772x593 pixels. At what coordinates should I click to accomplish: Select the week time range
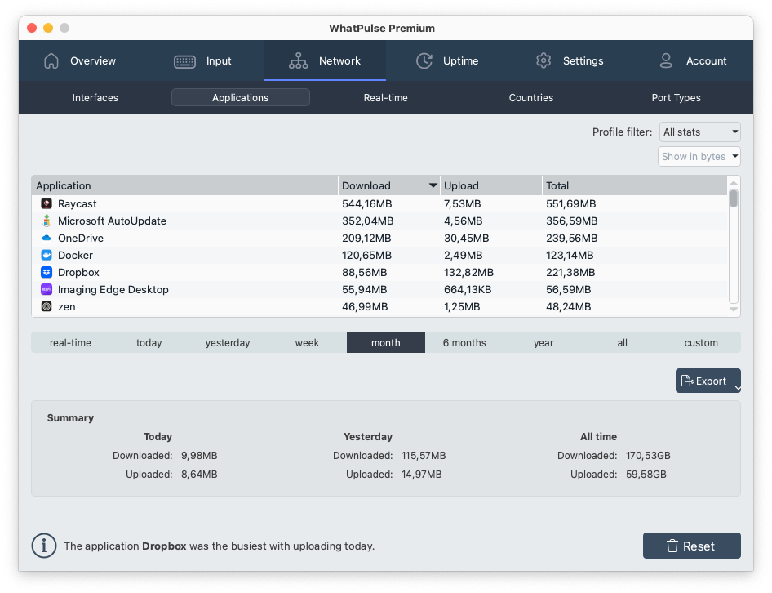(x=307, y=342)
